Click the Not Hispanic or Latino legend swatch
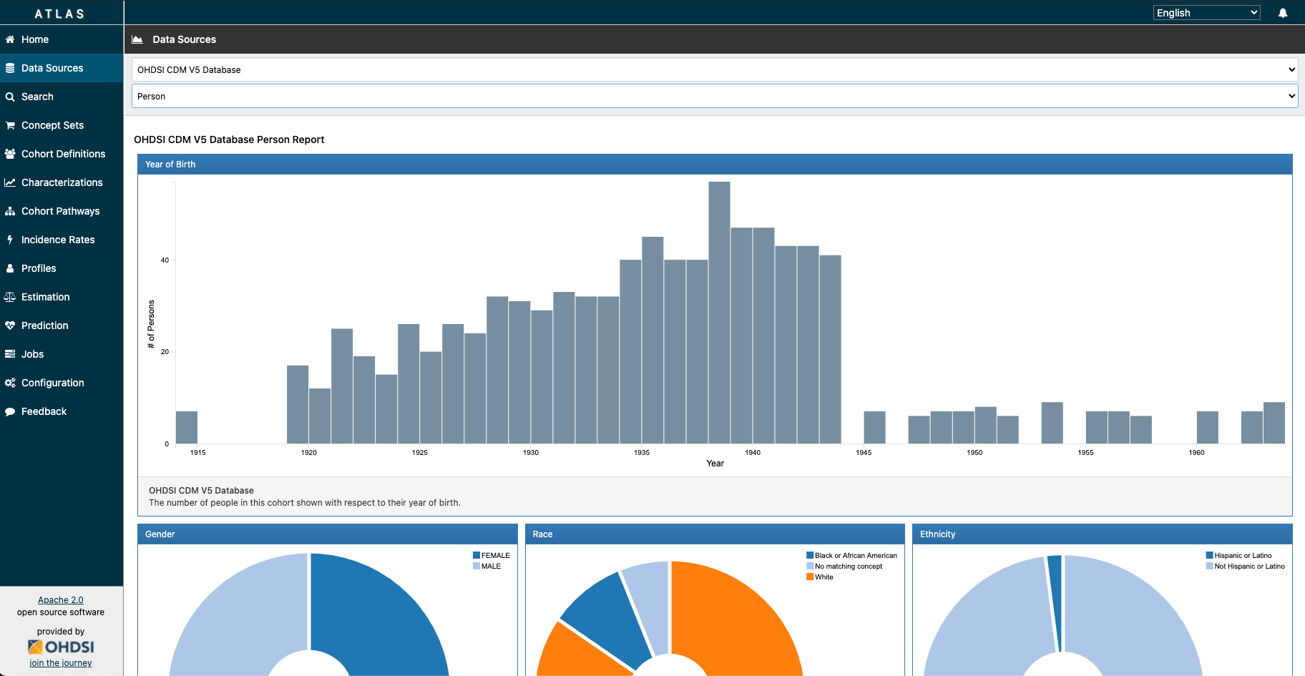 click(1210, 566)
